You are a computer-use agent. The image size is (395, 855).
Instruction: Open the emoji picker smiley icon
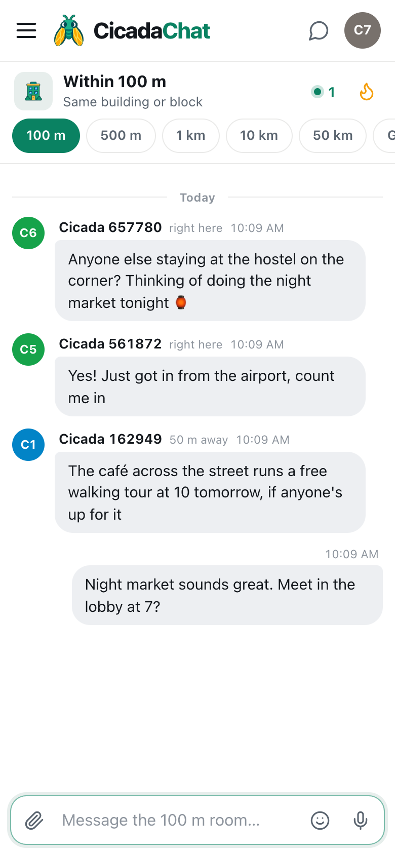point(320,820)
